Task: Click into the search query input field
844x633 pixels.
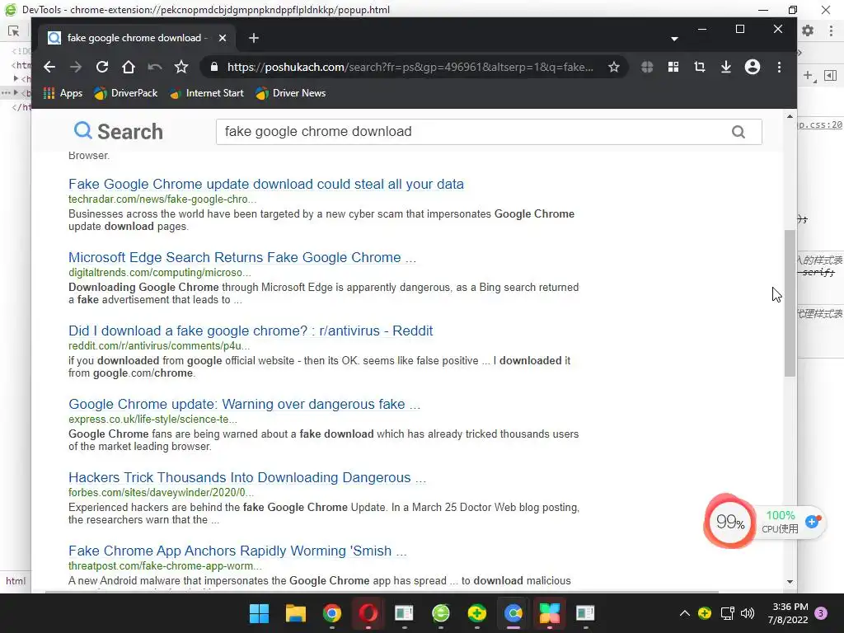Action: [x=474, y=131]
